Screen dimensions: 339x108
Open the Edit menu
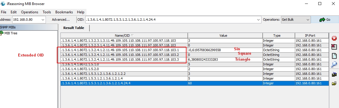14,12
